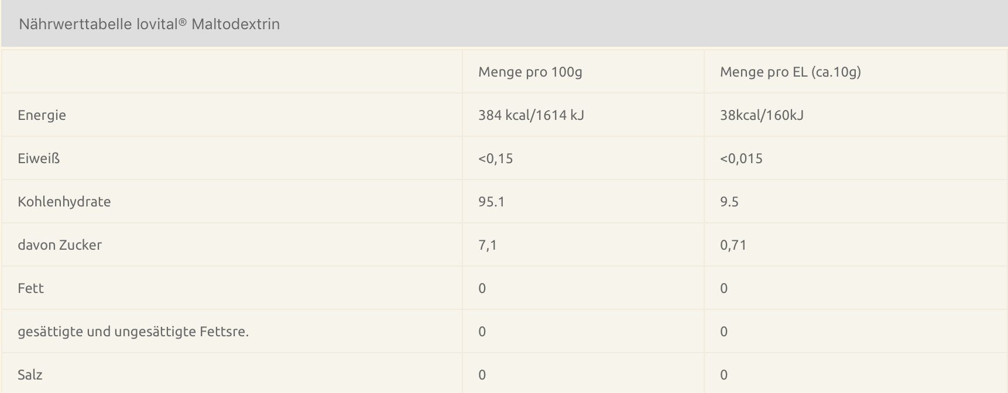Click the Salz value per 100g
This screenshot has width=1008, height=393.
(482, 375)
